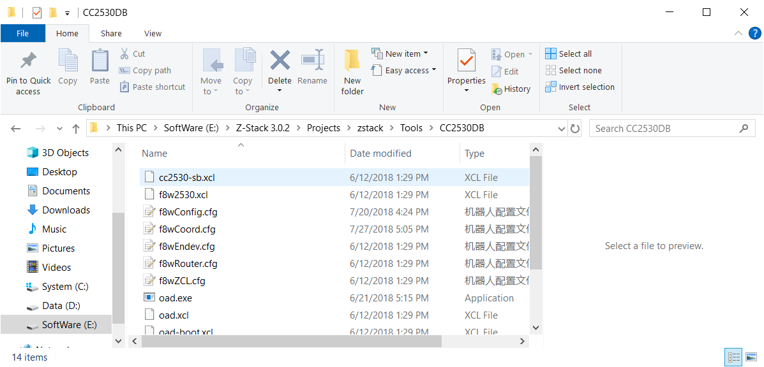The image size is (764, 367).
Task: Collapse the ribbon with the chevron
Action: pos(738,33)
